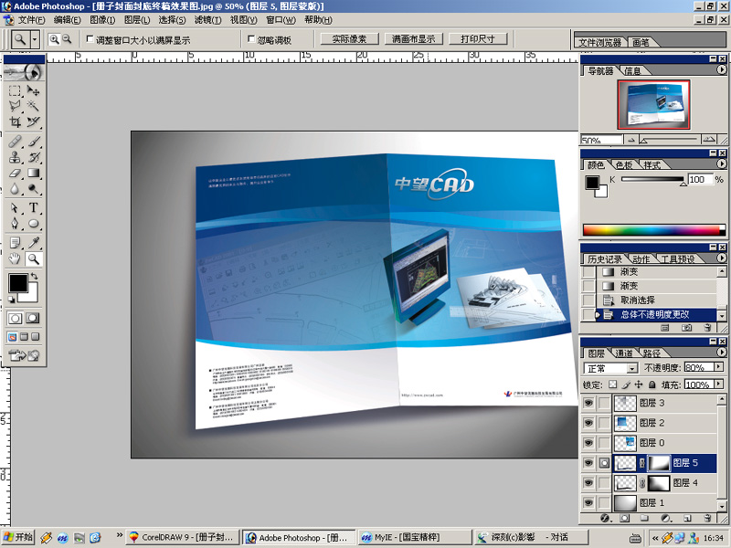Open the 文件(F) menu
The image size is (731, 548).
(31, 20)
